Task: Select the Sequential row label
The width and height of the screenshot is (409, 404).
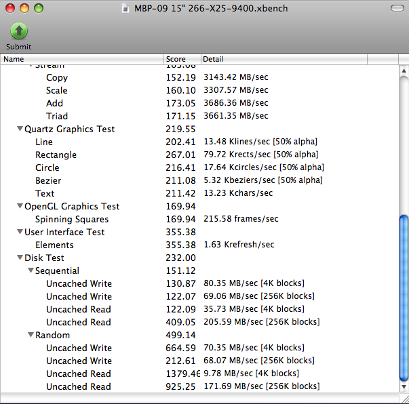Action: (57, 271)
